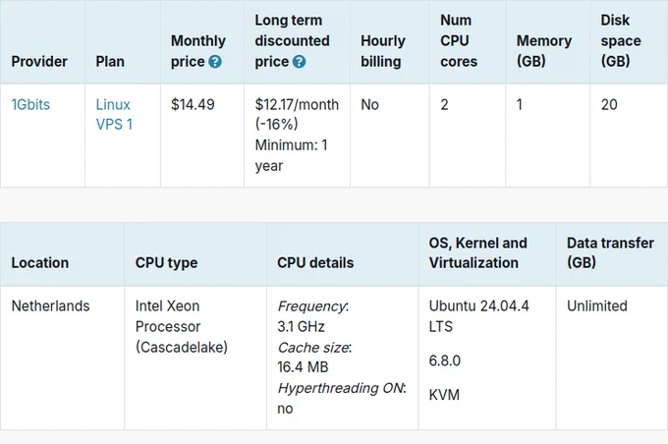The height and width of the screenshot is (444, 668).
Task: Open the Linux VPS 1 plan link
Action: point(114,114)
